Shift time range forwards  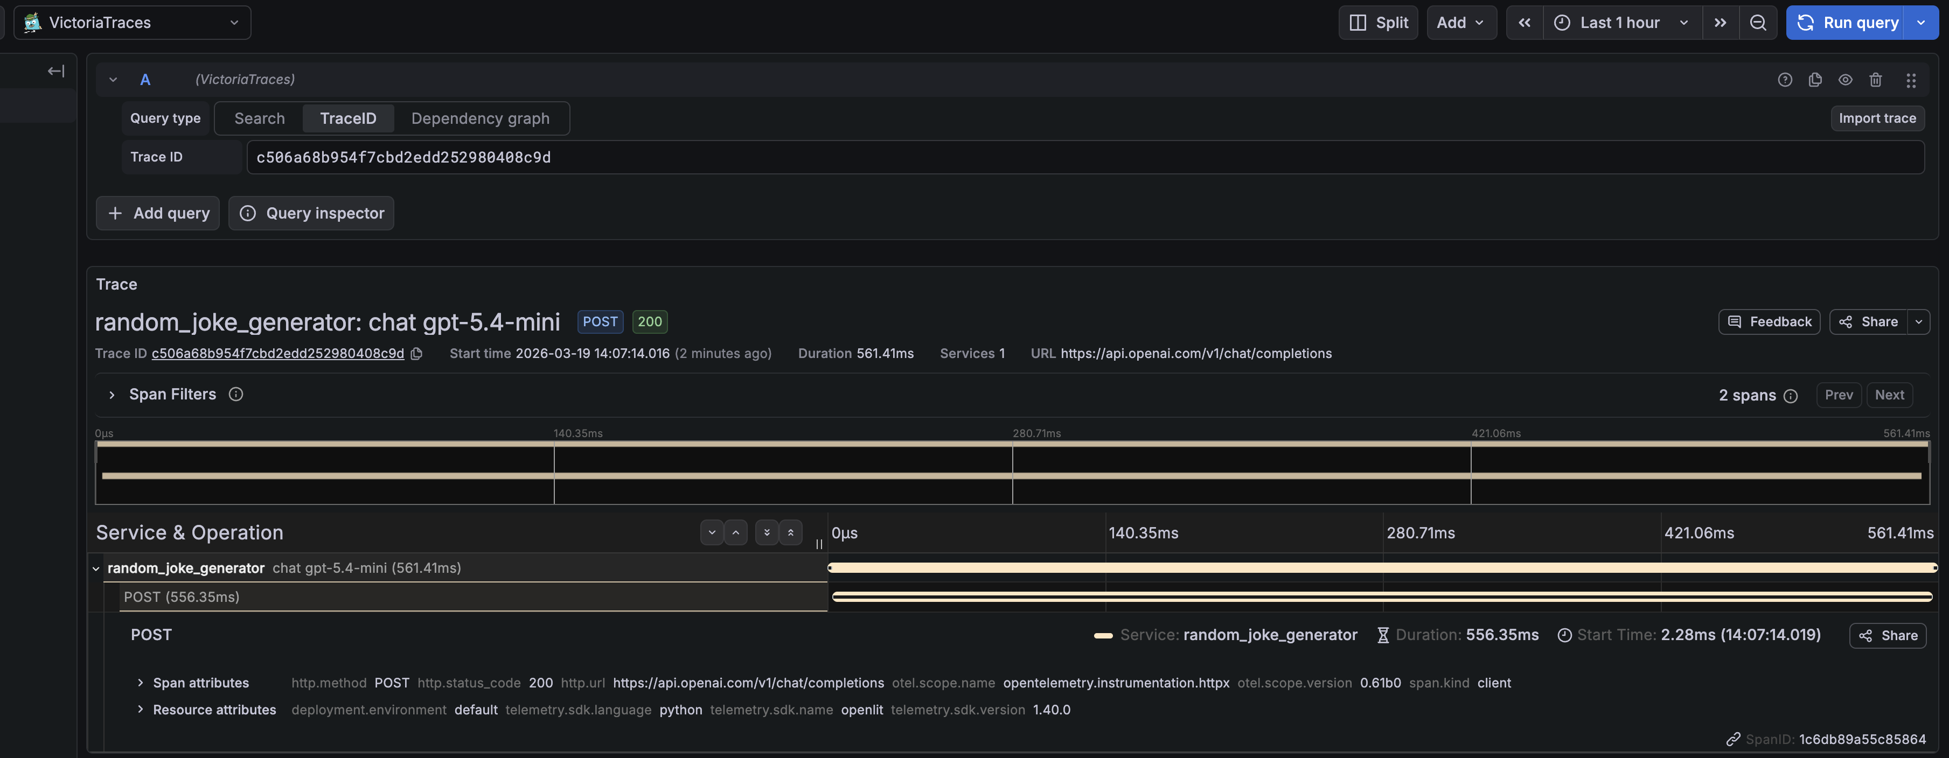pos(1721,23)
